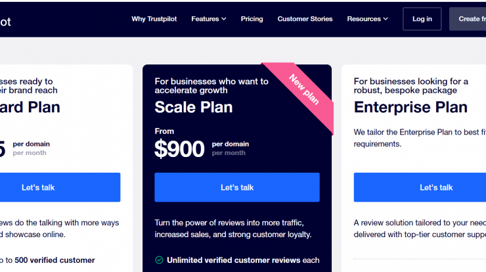Go to the Pricing page
The image size is (486, 272).
[x=252, y=19]
